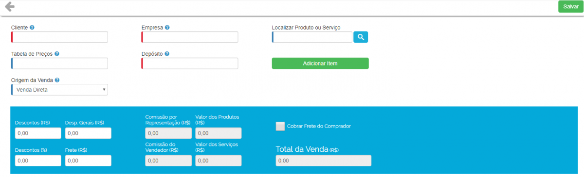Enable Cobrar Frete do Comprador checkbox

280,126
